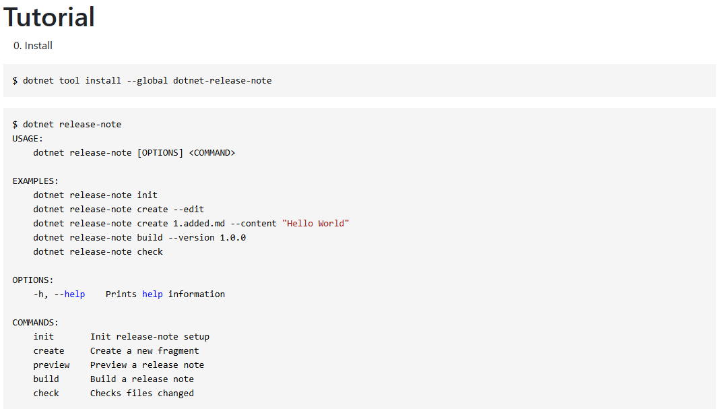Viewport: 720px width, 409px height.
Task: Click the USAGE: label in code block
Action: click(x=28, y=139)
